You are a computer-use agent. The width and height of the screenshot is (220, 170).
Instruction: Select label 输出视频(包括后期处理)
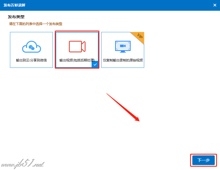click(77, 60)
